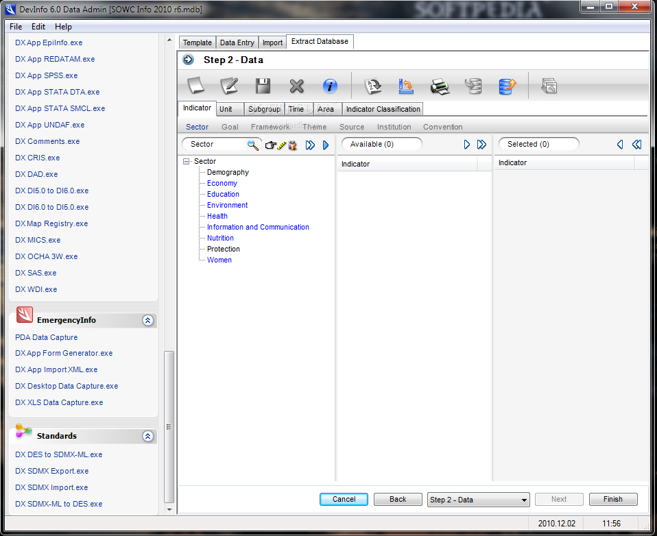Click the left panel scroll-down arrow
Viewport: 657px width, 536px height.
pos(169,510)
